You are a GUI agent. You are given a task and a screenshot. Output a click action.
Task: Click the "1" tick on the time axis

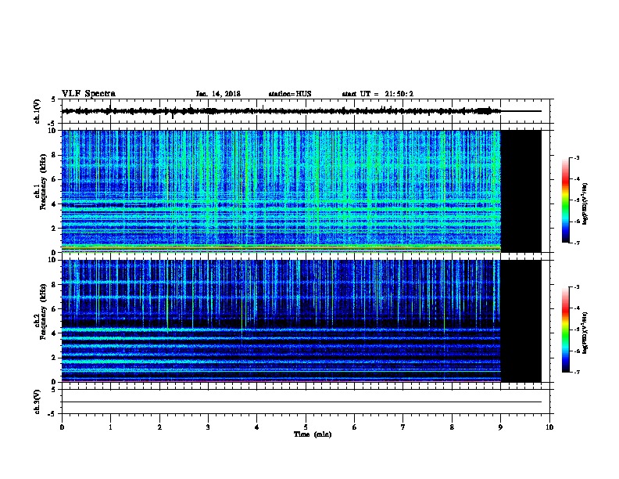[110, 427]
